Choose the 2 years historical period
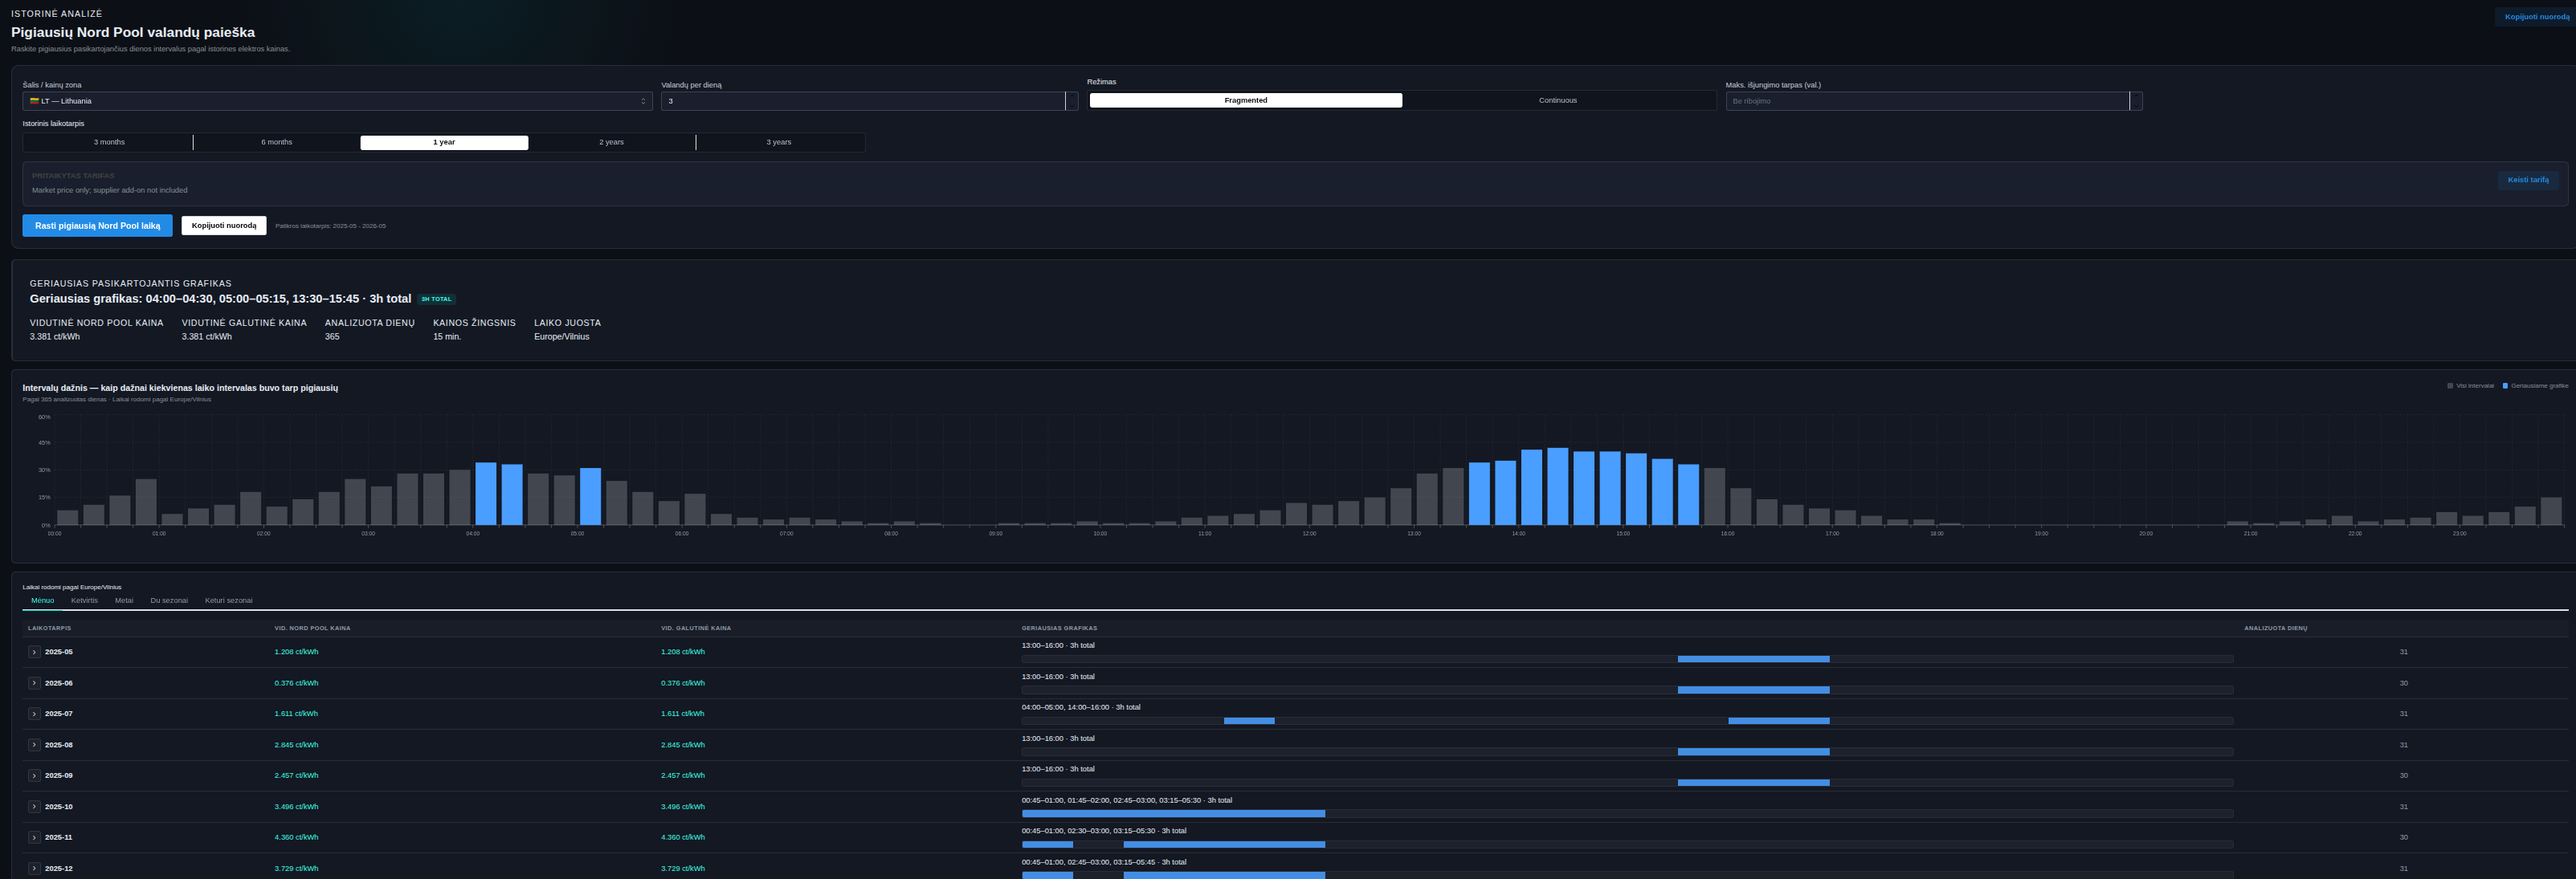 611,142
